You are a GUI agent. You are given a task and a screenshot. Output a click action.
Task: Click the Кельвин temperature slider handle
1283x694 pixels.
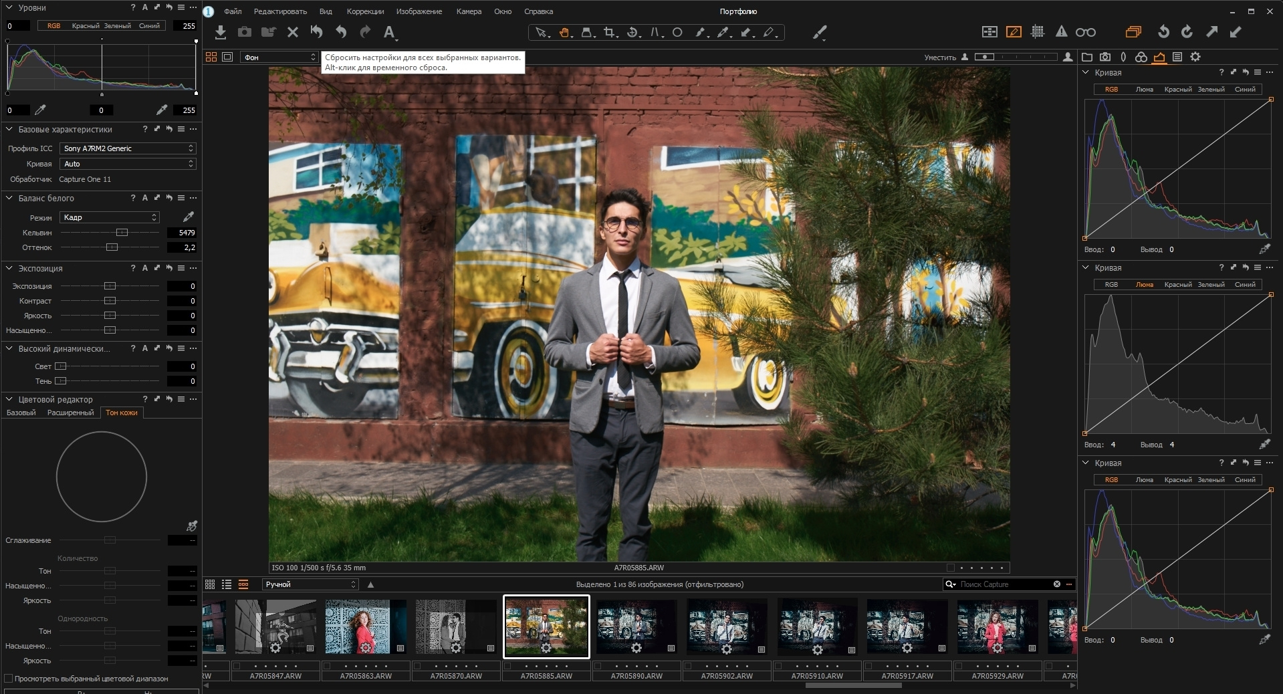[122, 233]
